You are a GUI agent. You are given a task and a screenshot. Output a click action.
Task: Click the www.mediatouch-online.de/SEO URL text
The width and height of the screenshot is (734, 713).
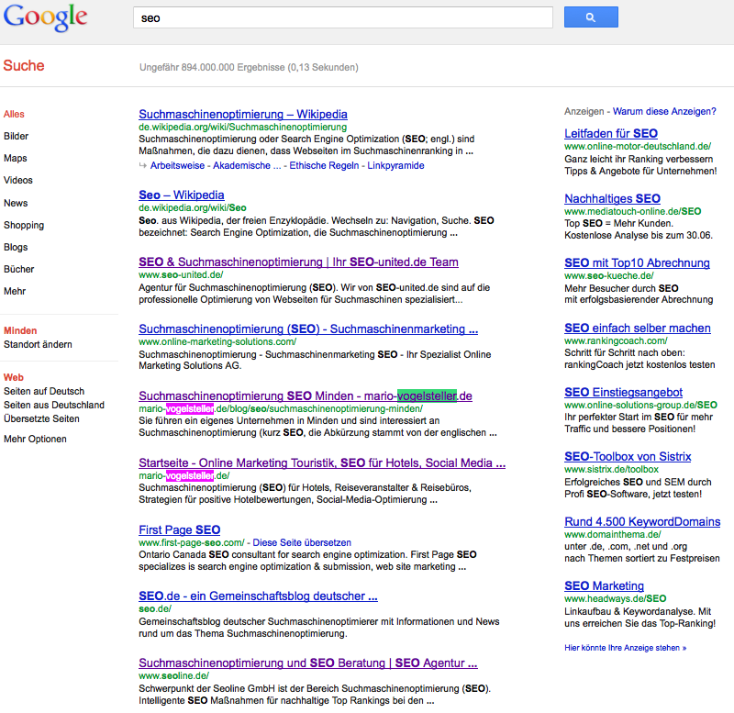click(633, 211)
